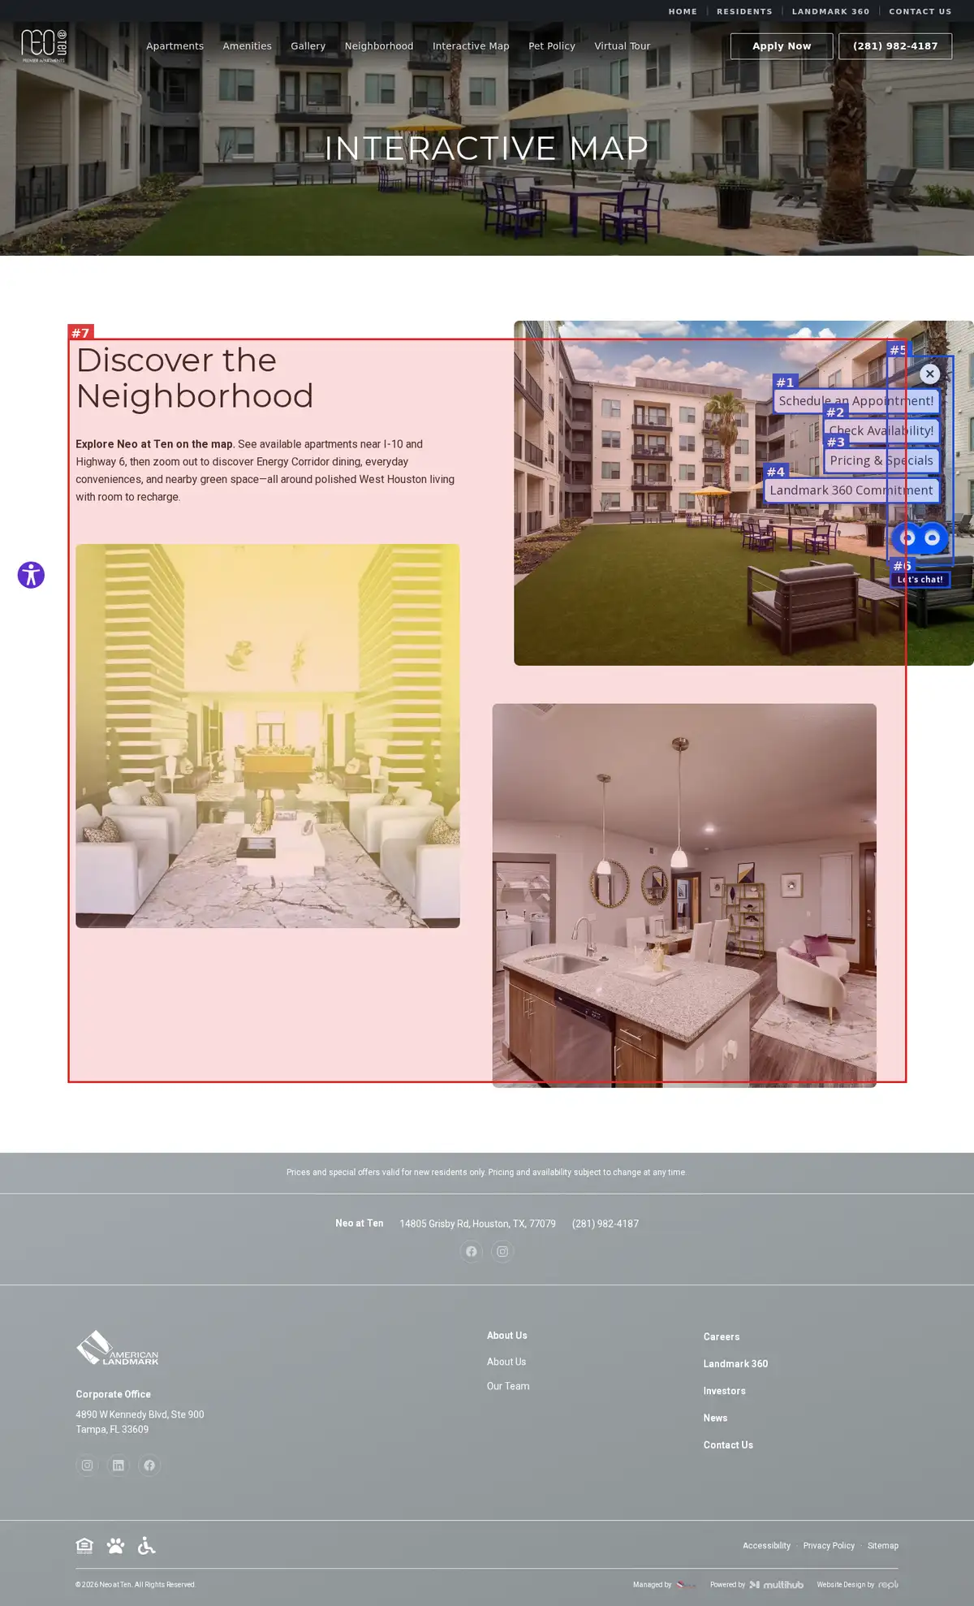Click HOME in the top utility bar
Viewport: 974px width, 1606px height.
coord(683,11)
